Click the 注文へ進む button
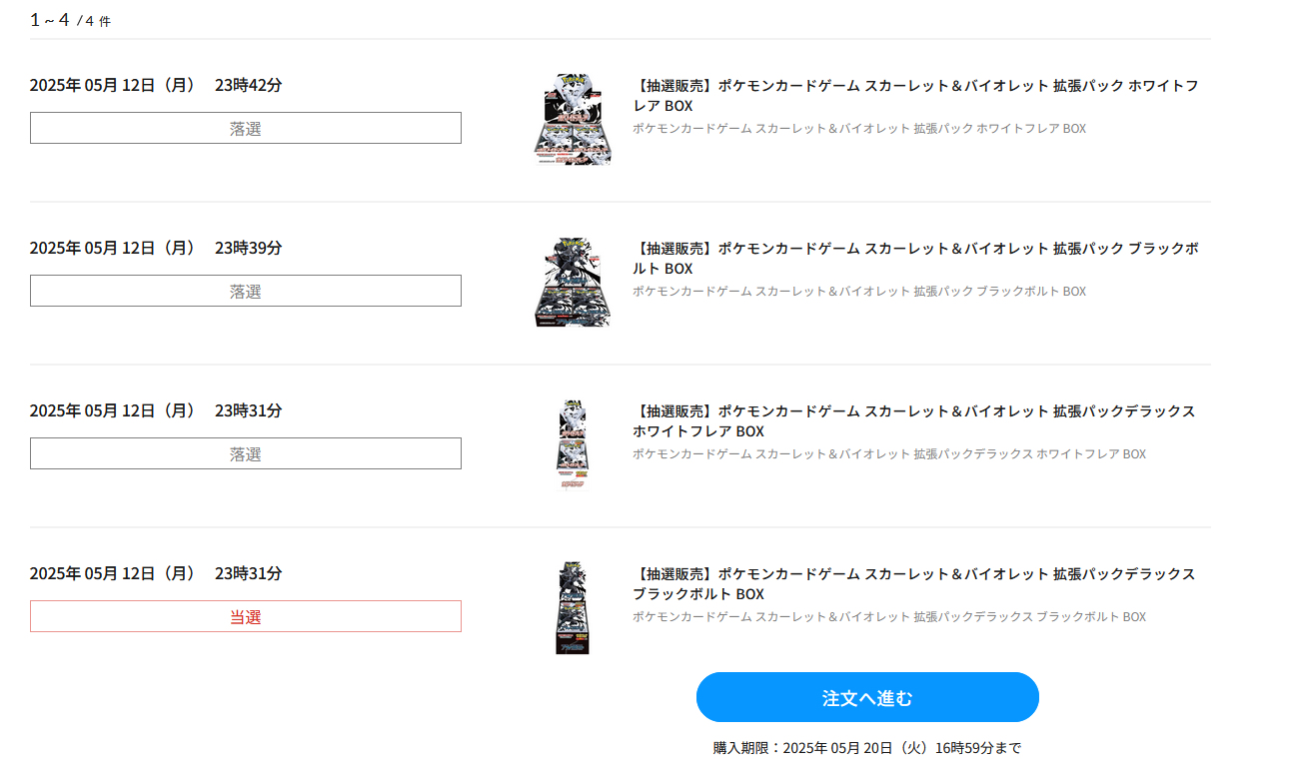This screenshot has height=776, width=1306. [x=867, y=697]
